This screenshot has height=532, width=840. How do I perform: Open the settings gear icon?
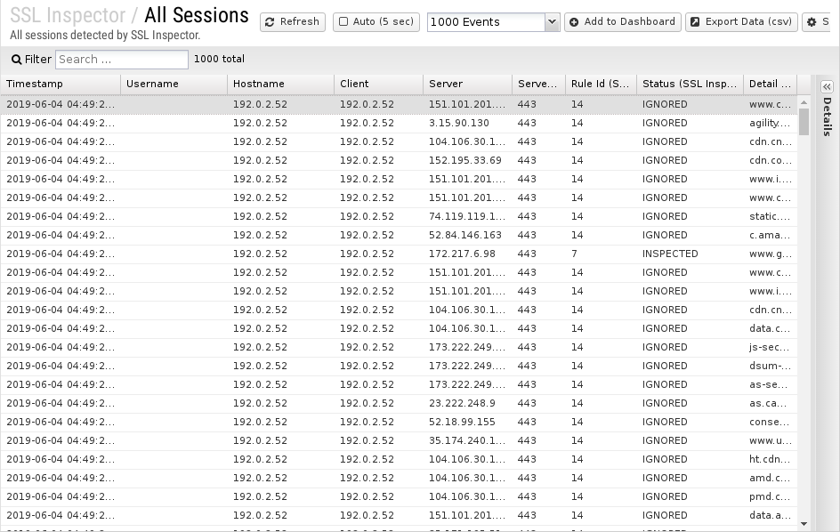coord(812,22)
